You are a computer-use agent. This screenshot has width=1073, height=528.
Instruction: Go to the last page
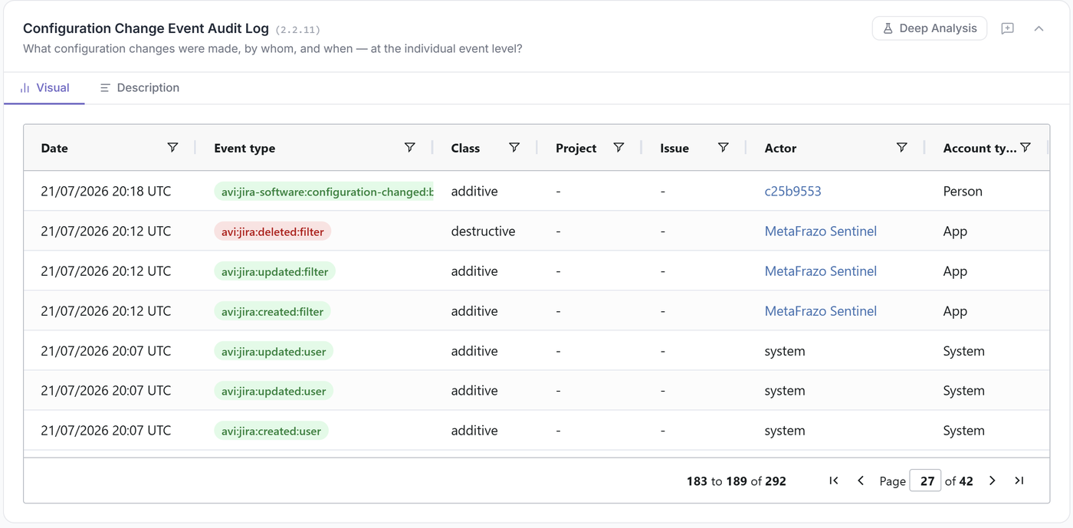click(x=1019, y=480)
